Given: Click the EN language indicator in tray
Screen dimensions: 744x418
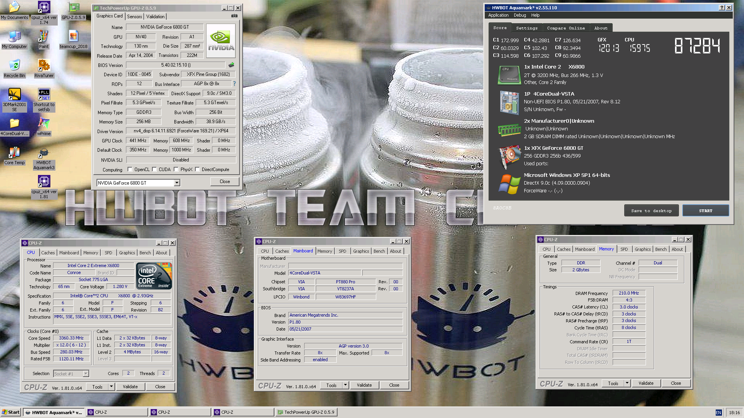Looking at the screenshot, I should [718, 413].
